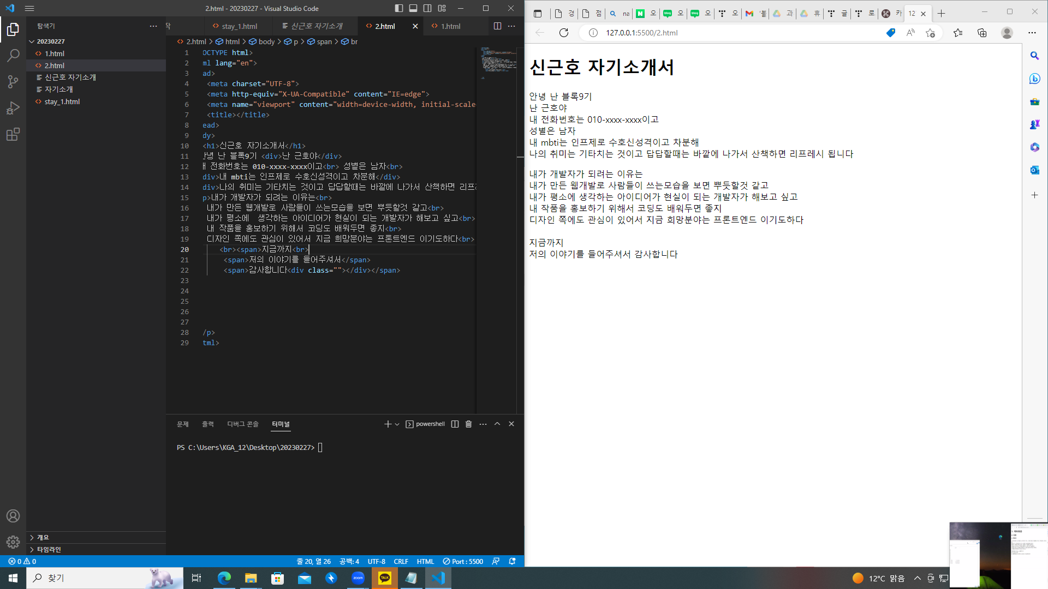Toggle Live Server Port 5500
This screenshot has width=1048, height=589.
tap(463, 561)
